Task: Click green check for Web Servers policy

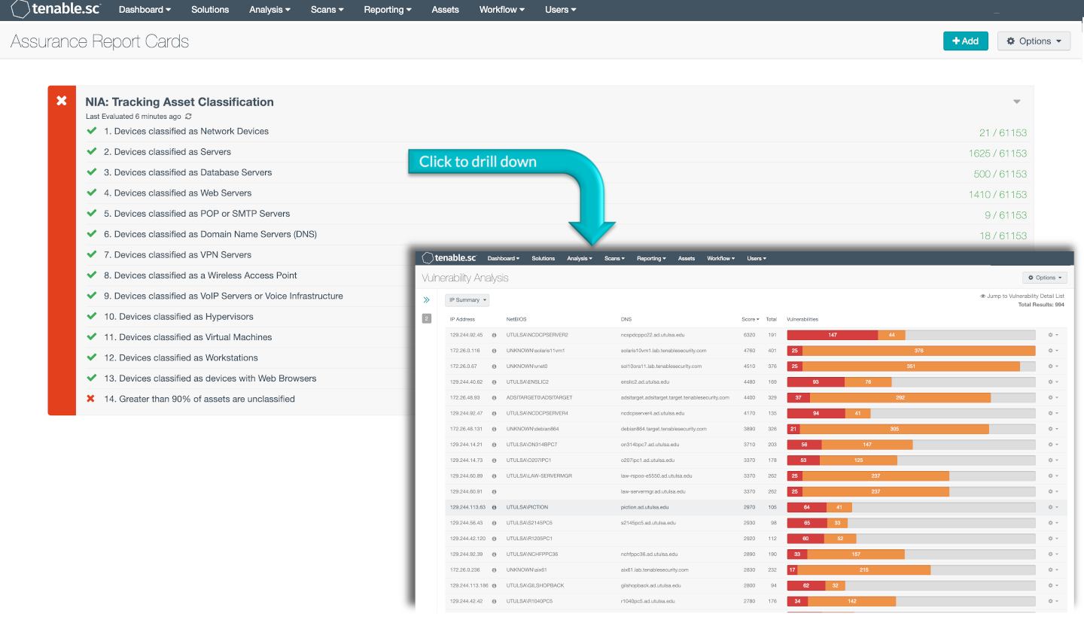Action: (92, 193)
